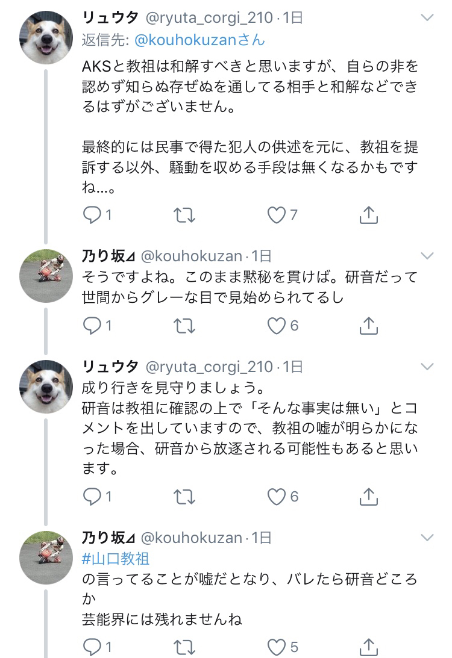
Task: Like the tweet with 7 likes
Action: click(277, 215)
